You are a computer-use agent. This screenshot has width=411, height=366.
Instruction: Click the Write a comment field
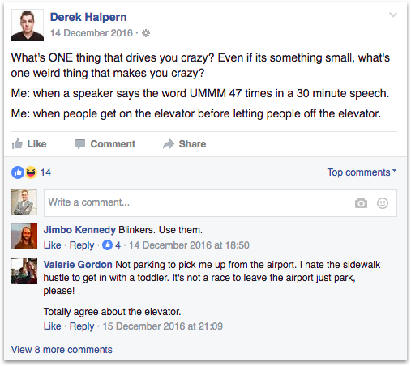[220, 203]
